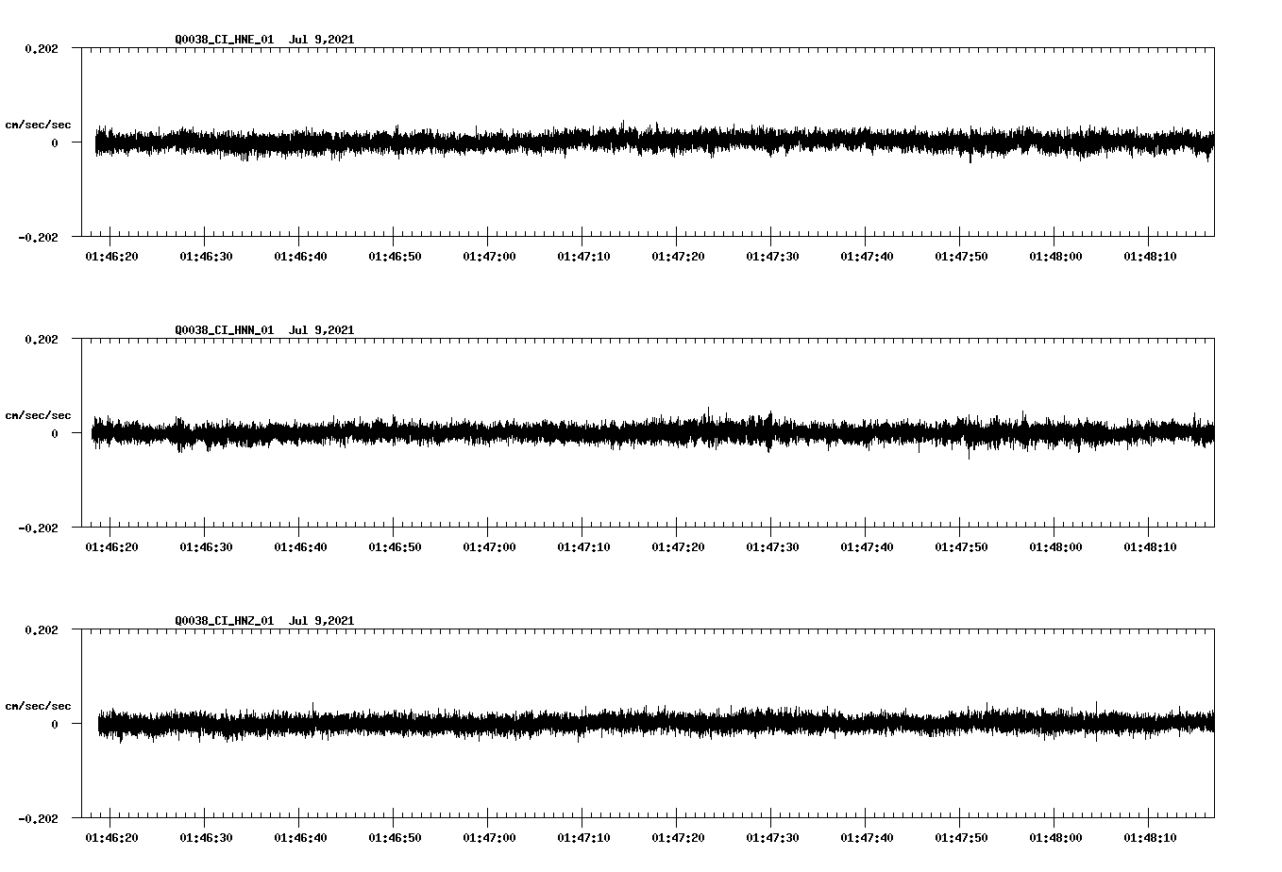Screen dimensions: 1282x872
Task: Click the 01:47:00 time label under HNN plot
Action: coord(489,547)
